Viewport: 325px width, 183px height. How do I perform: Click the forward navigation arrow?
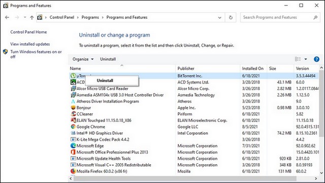[17, 17]
